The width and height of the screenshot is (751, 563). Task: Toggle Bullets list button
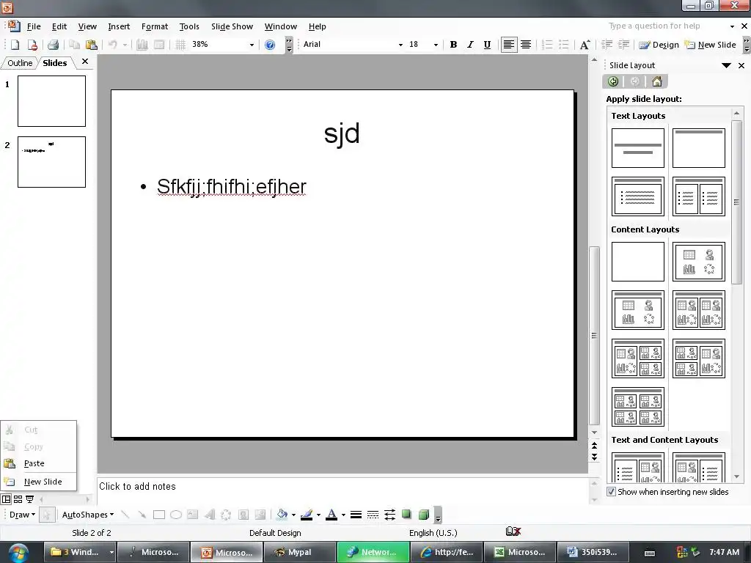(x=564, y=45)
